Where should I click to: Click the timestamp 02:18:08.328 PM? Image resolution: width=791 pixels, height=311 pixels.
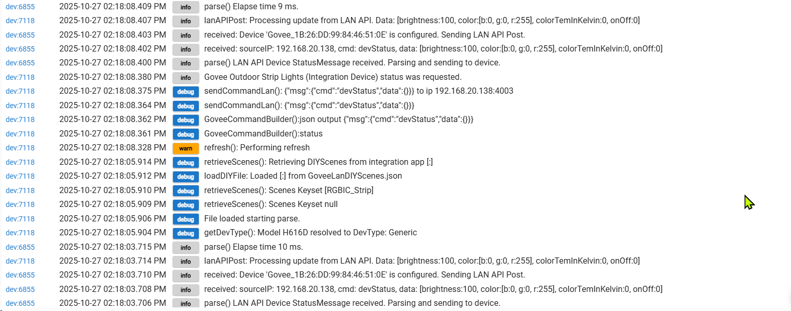tap(113, 148)
